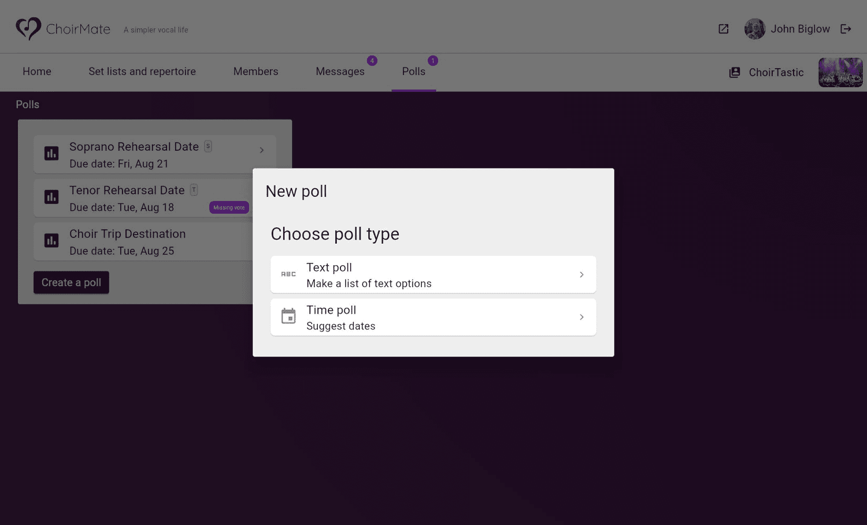
Task: Click the ChoirMate heart logo
Action: [x=28, y=28]
